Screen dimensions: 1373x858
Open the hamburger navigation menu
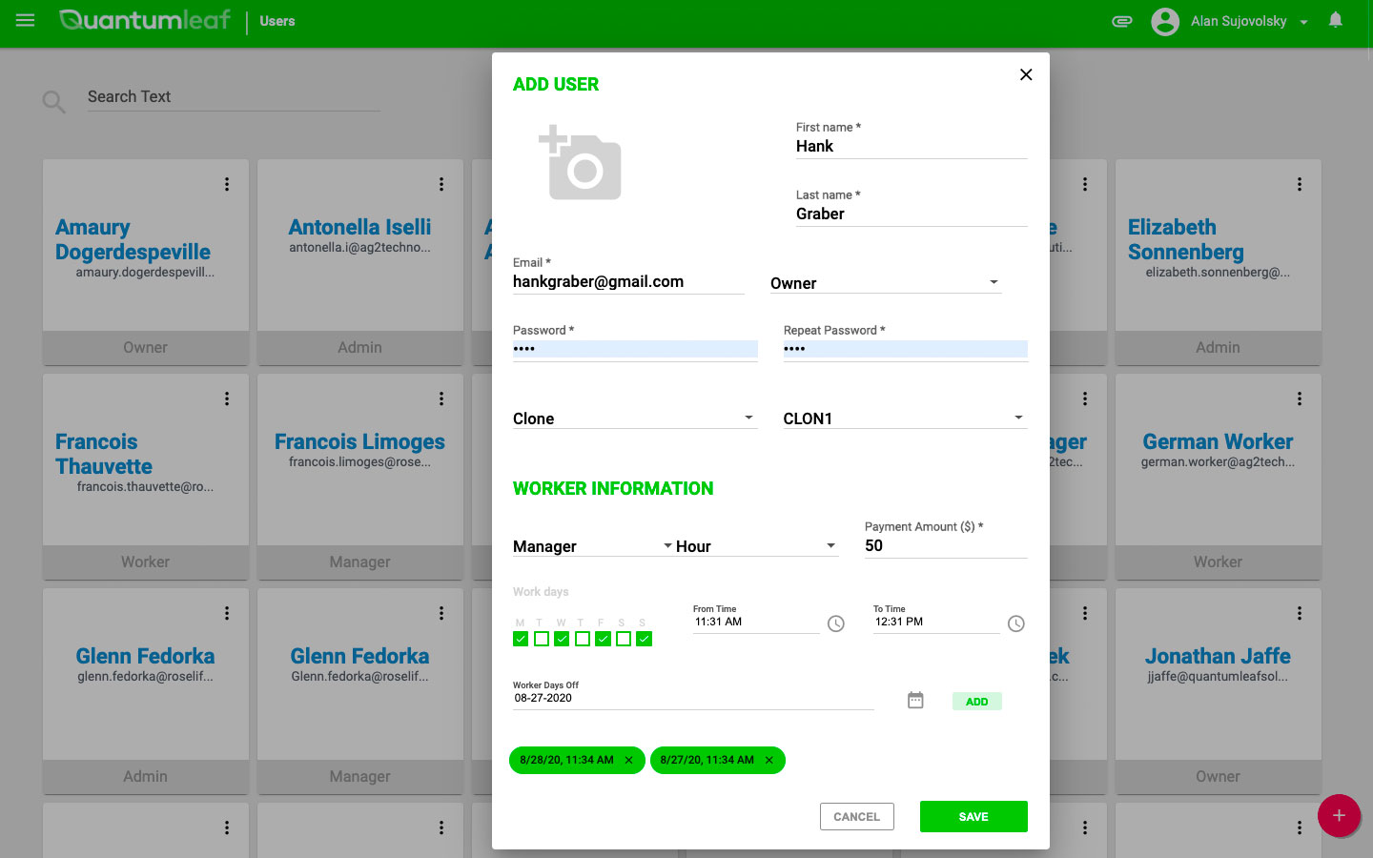coord(26,20)
